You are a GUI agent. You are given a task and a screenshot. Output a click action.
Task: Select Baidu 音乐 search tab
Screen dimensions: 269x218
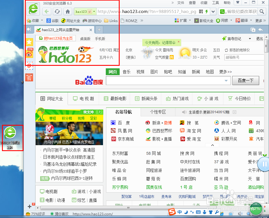click(x=127, y=72)
